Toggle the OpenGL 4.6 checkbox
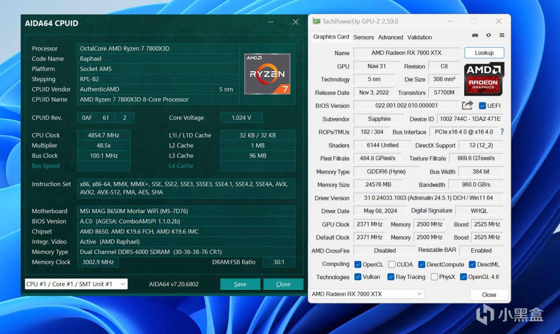Image resolution: width=560 pixels, height=334 pixels. (464, 277)
